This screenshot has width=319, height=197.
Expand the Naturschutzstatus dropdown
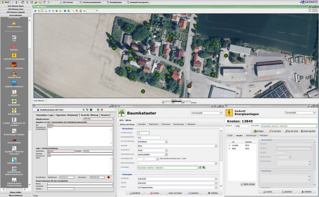(x=216, y=163)
